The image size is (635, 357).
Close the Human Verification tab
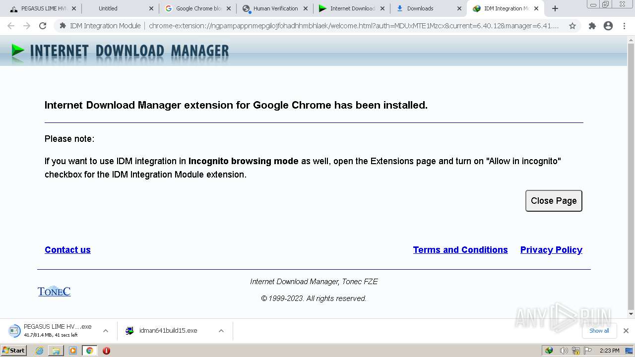(x=306, y=8)
